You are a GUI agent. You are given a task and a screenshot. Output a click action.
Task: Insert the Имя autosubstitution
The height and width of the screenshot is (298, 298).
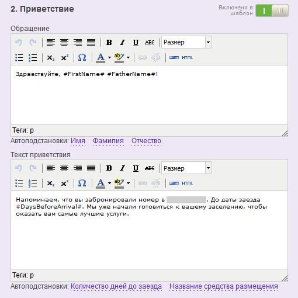click(78, 141)
